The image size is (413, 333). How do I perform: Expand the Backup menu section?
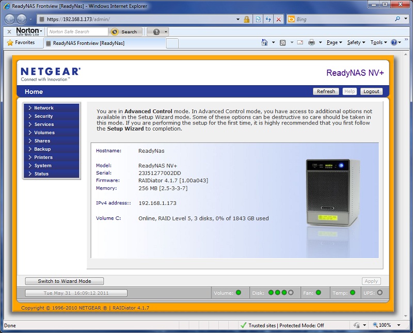pyautogui.click(x=51, y=149)
